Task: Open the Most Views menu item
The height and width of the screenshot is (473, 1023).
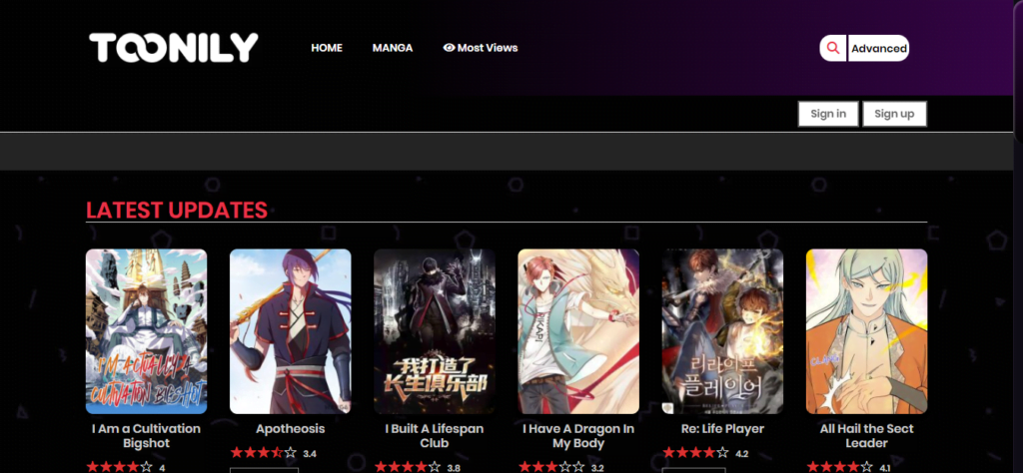Action: (x=481, y=48)
